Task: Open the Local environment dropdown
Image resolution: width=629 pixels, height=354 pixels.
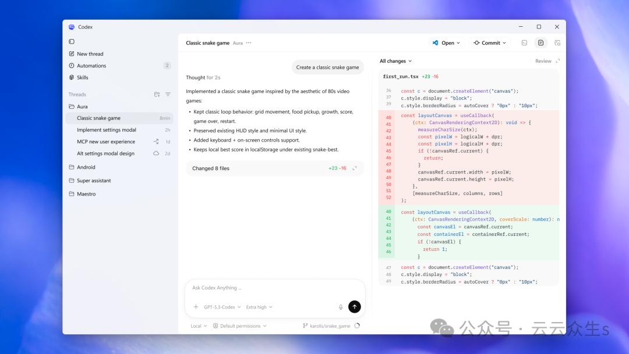Action: (199, 326)
